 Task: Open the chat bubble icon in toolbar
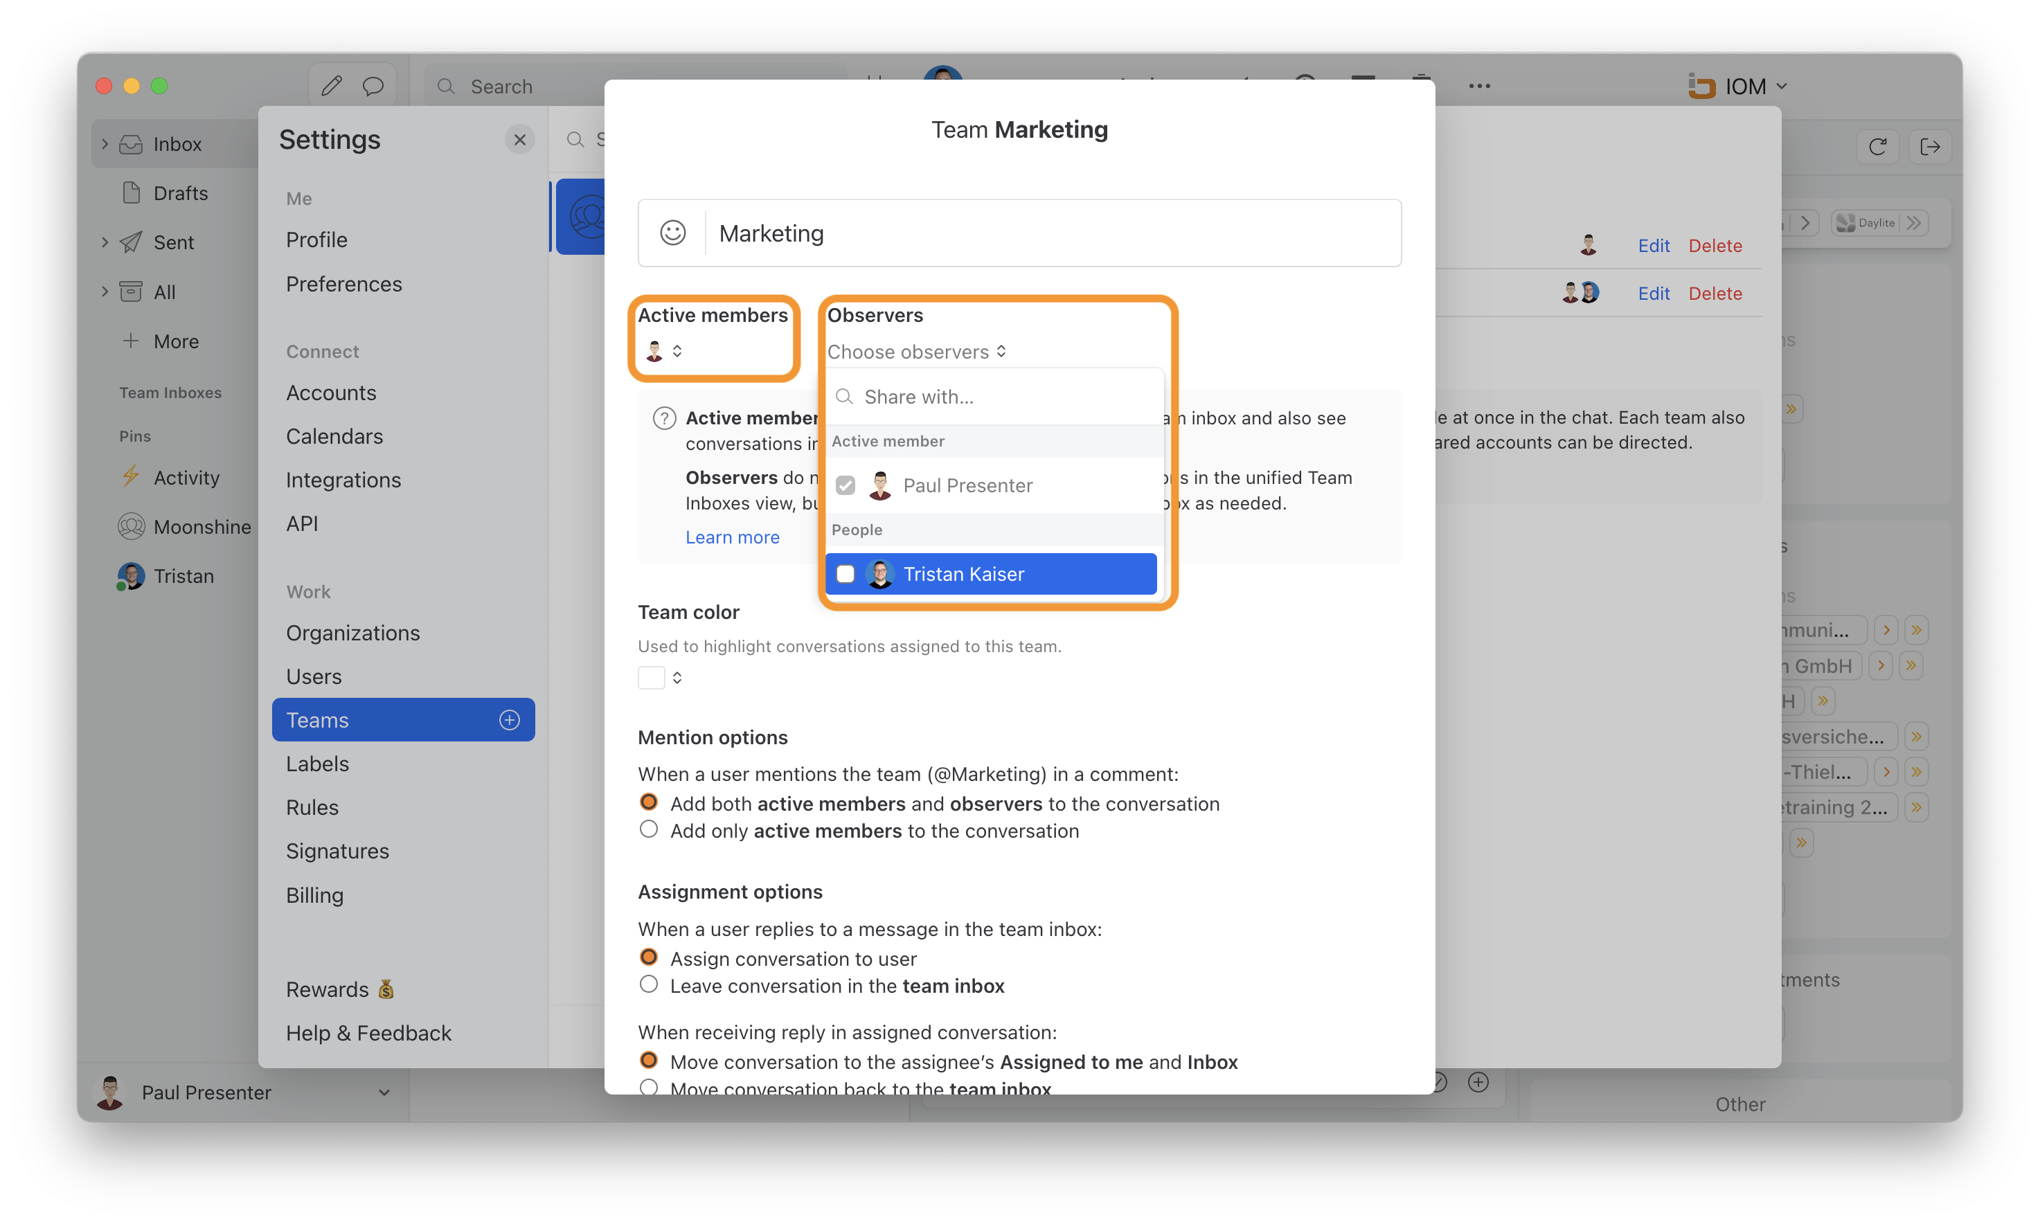tap(373, 86)
